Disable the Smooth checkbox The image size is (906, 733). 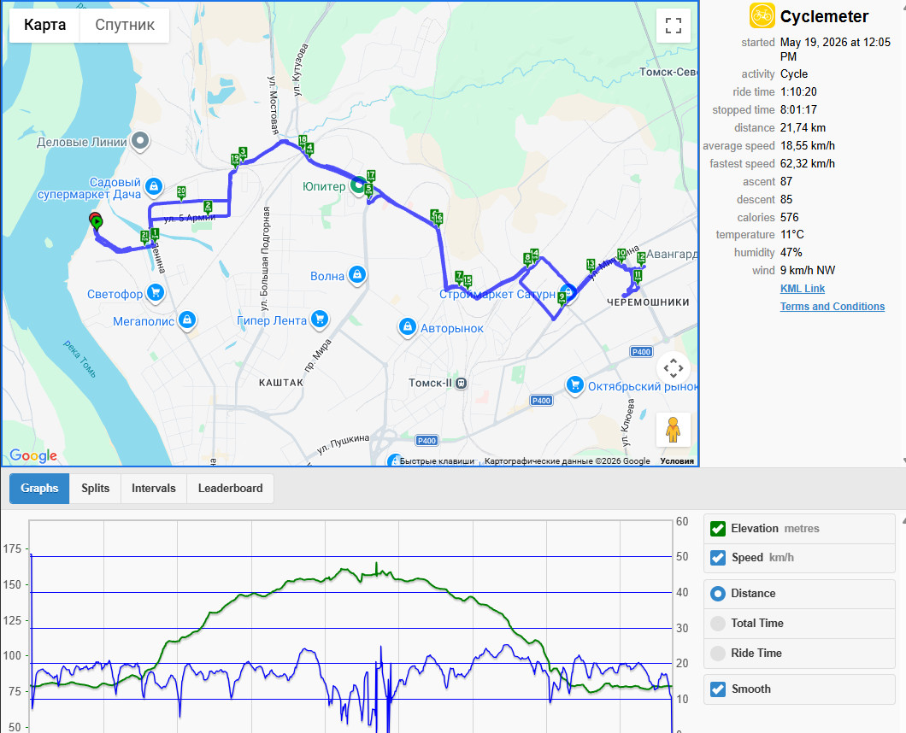(x=718, y=689)
